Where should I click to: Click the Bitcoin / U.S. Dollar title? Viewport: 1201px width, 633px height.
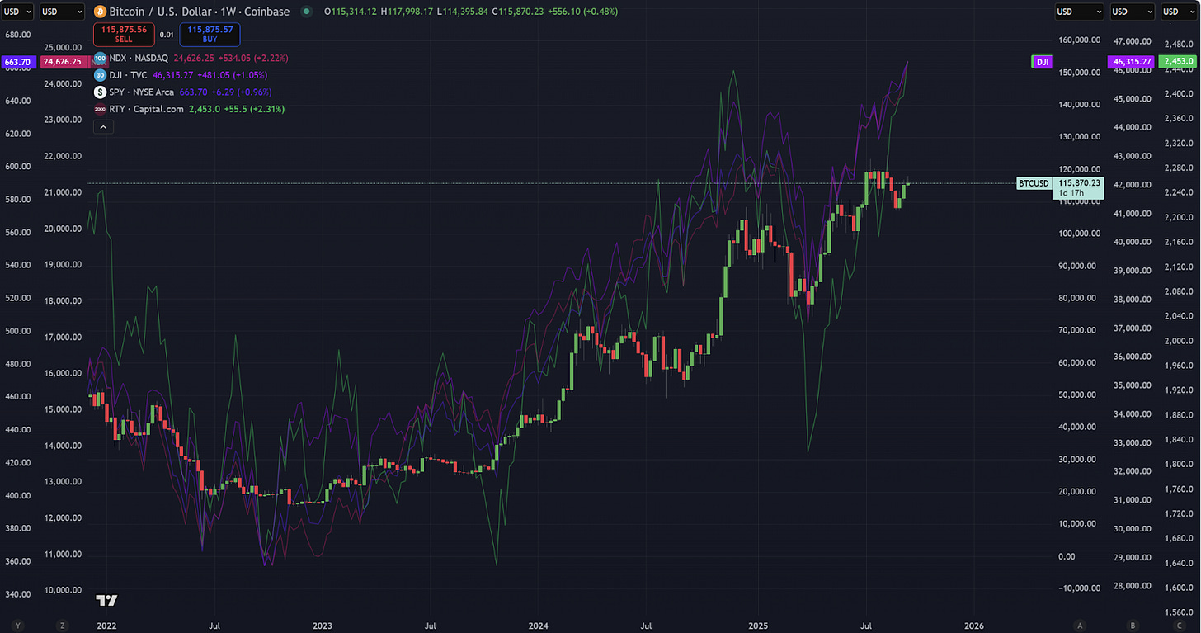[x=200, y=12]
